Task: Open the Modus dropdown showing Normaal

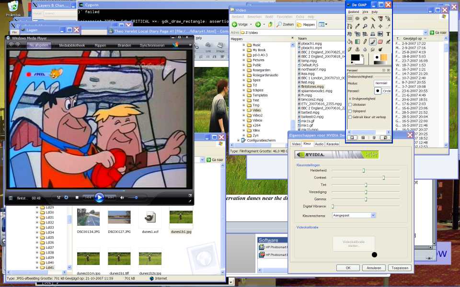Action: tap(382, 83)
